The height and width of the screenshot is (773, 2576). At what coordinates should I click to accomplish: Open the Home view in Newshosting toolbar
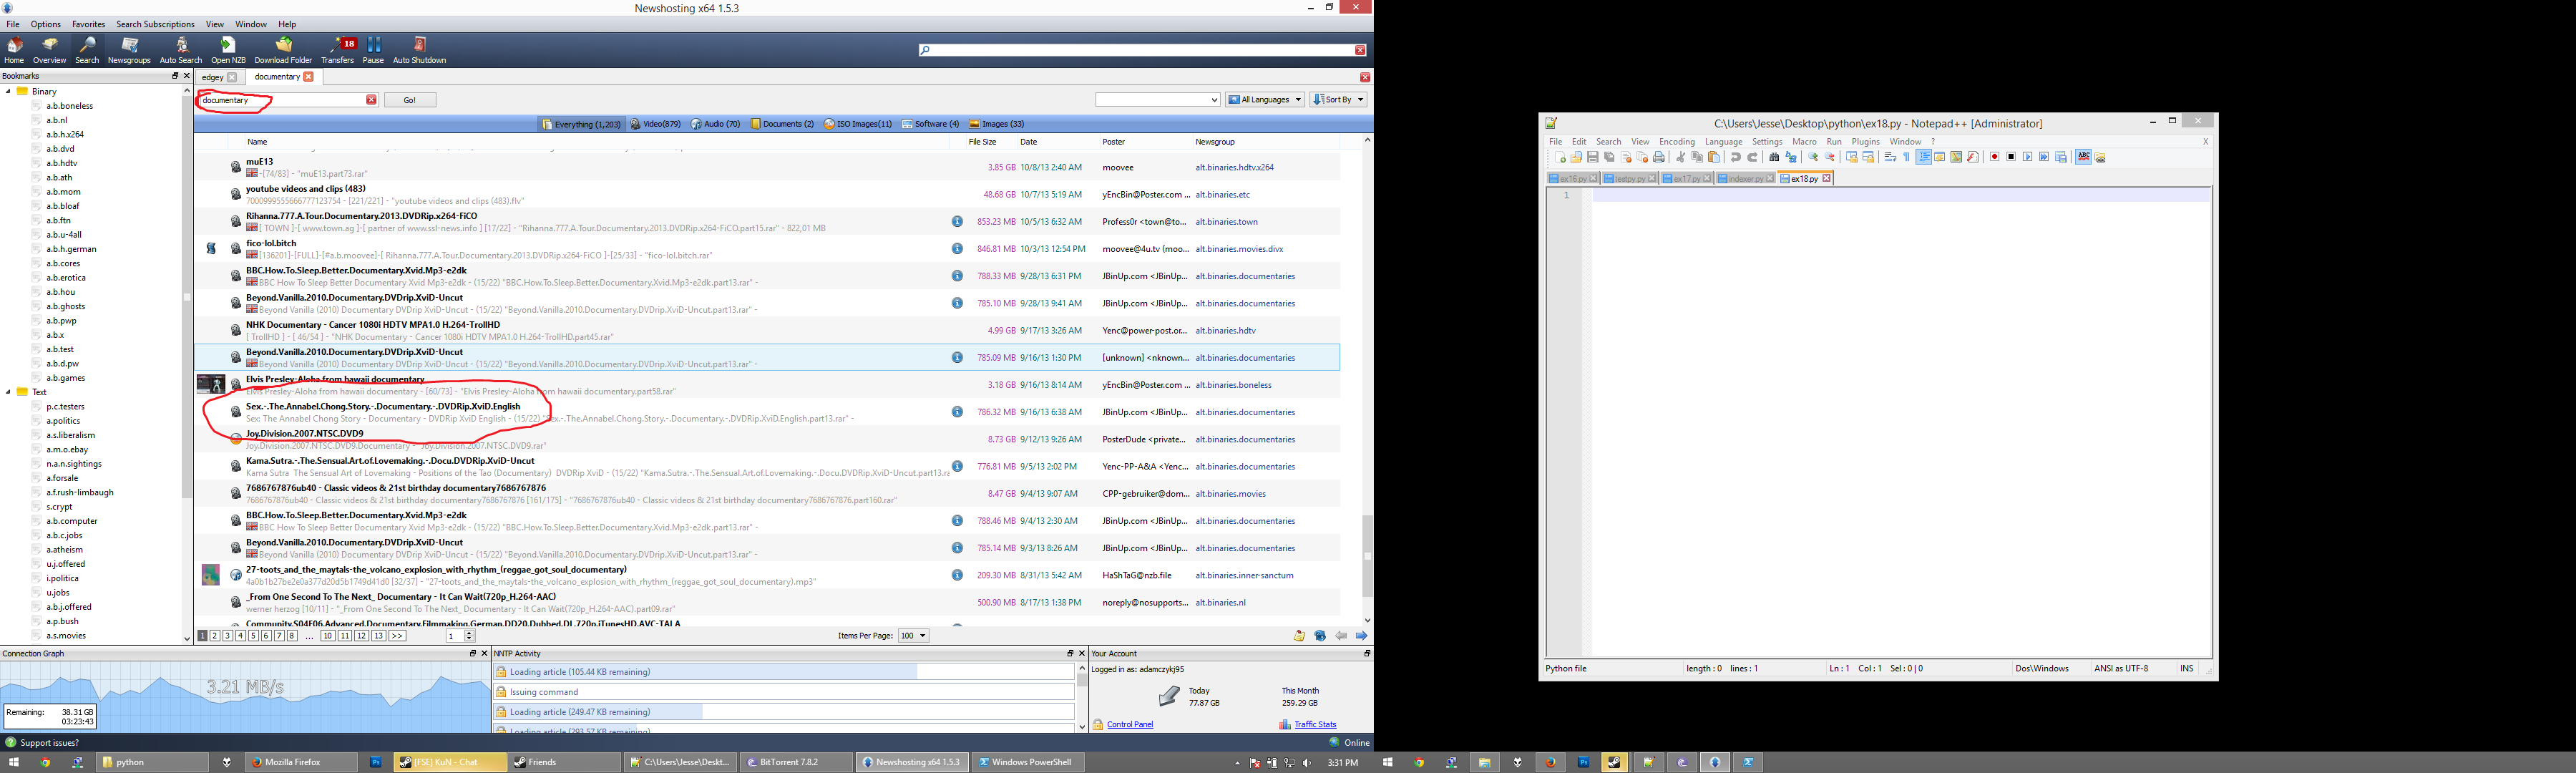[x=14, y=49]
